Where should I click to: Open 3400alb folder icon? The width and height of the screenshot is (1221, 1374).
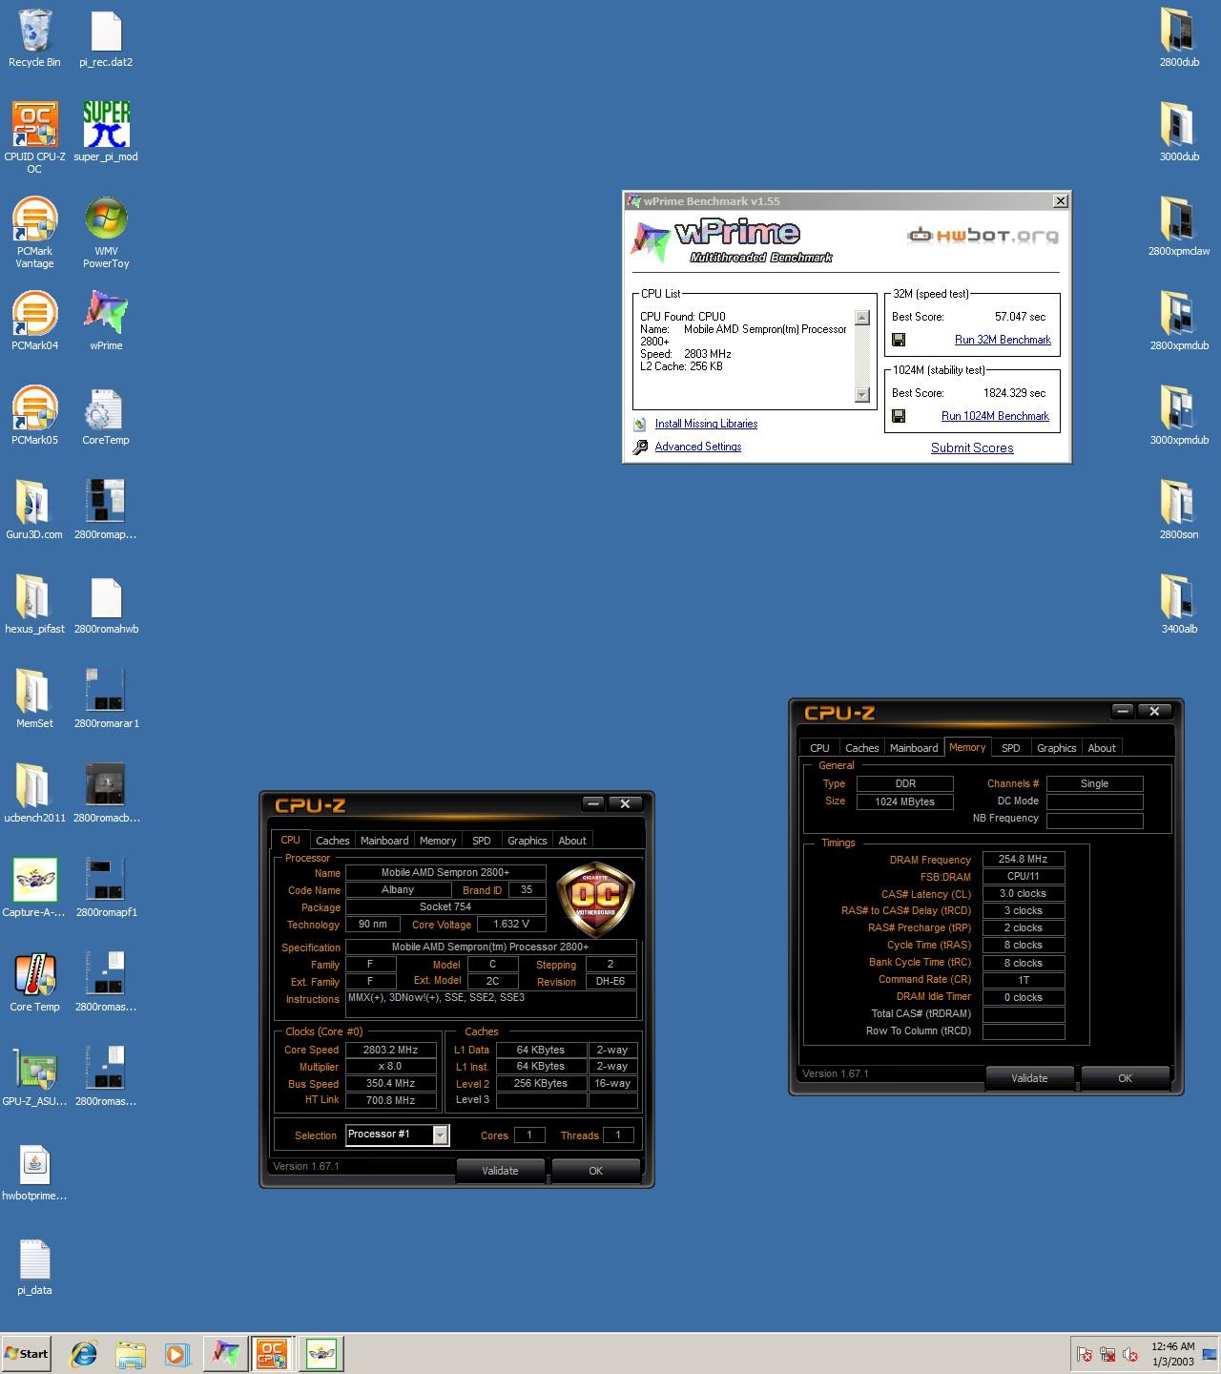[1179, 604]
